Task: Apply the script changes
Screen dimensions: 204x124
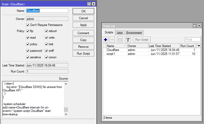Action: point(83,25)
